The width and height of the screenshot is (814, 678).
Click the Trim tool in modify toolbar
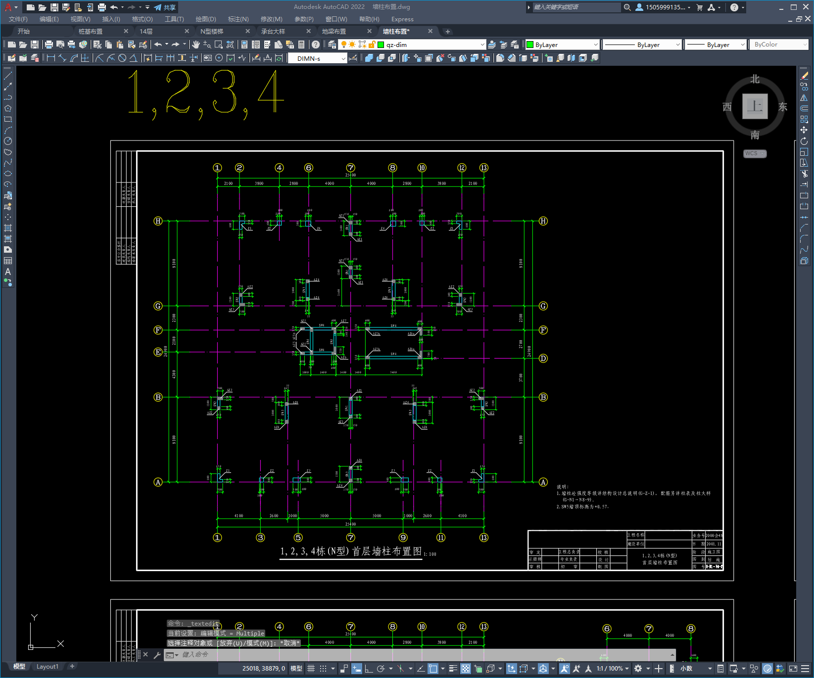804,174
